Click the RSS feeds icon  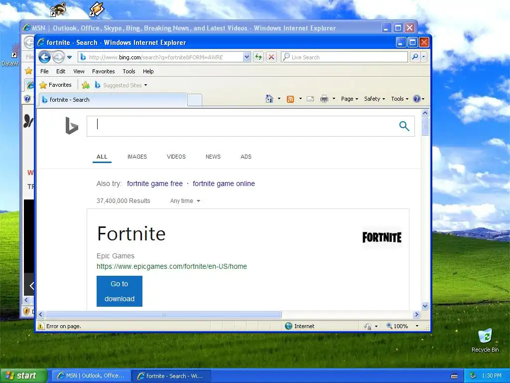290,99
